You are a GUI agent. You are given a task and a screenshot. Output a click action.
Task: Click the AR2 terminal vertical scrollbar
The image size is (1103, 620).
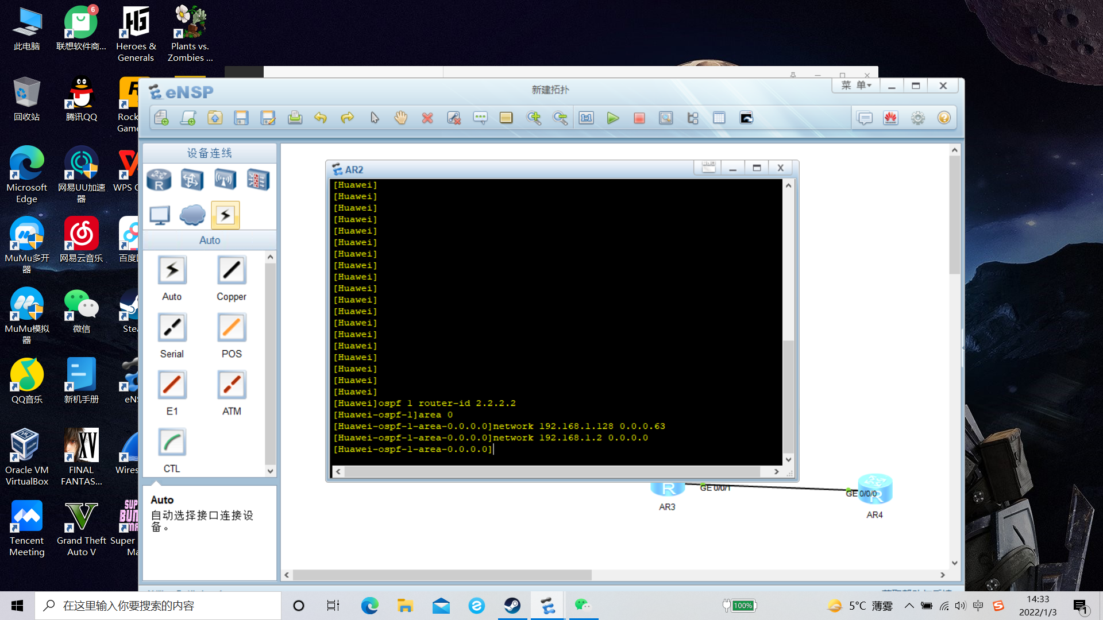coord(788,396)
